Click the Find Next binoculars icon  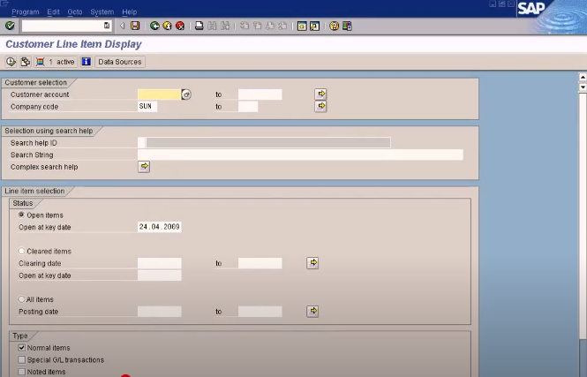pos(224,26)
